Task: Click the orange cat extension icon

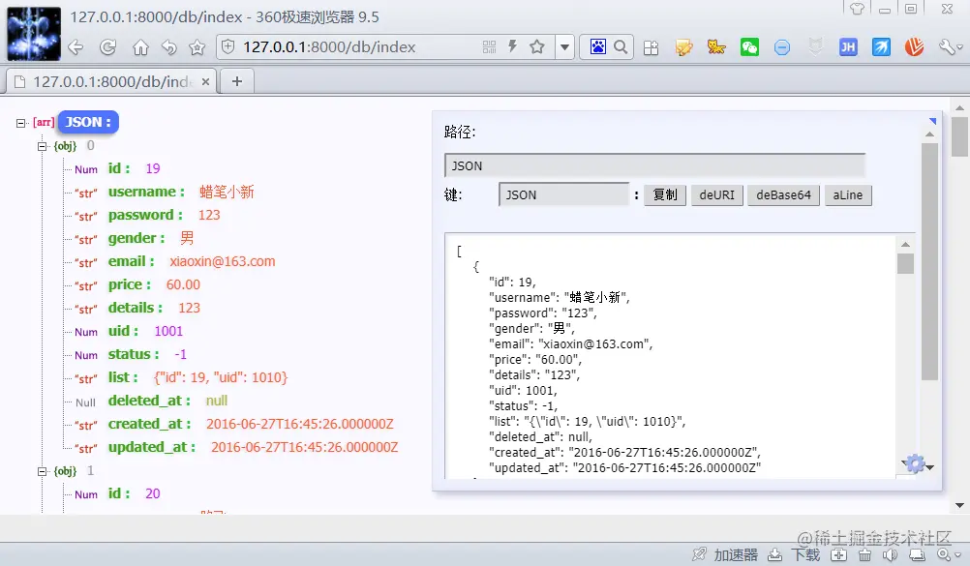Action: pos(716,47)
